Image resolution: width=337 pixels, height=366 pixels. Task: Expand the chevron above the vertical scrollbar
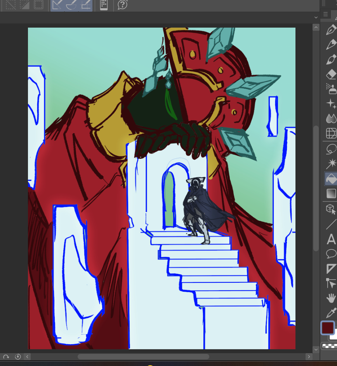(316, 18)
